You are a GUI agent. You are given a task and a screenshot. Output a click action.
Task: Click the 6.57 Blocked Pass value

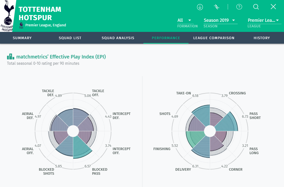tap(88, 166)
